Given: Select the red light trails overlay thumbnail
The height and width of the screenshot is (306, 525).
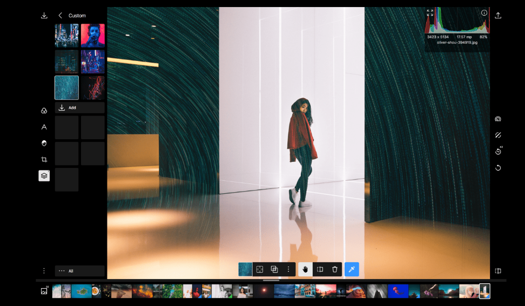Looking at the screenshot, I should pyautogui.click(x=93, y=87).
